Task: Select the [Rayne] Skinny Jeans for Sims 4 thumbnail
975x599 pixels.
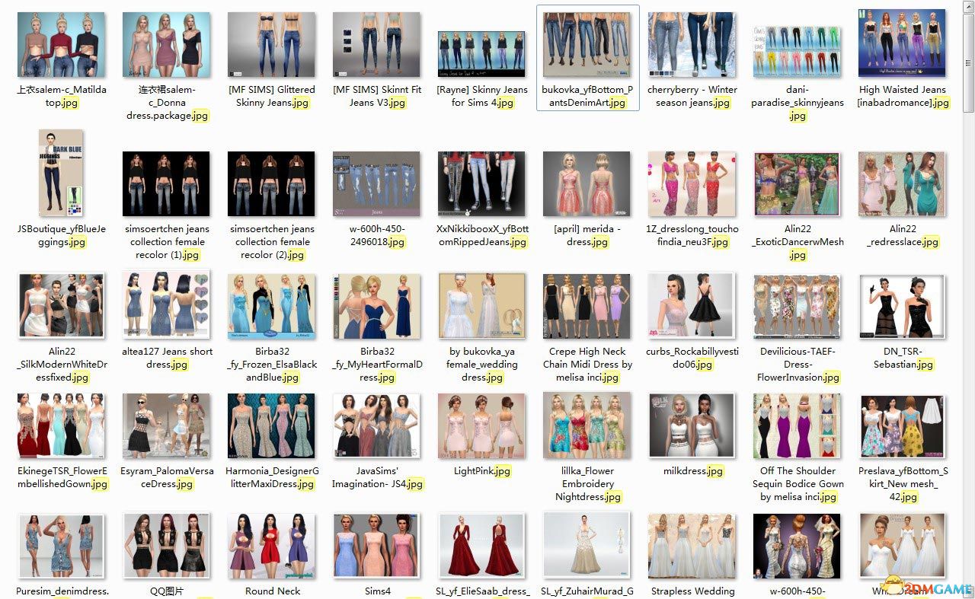Action: pos(481,54)
